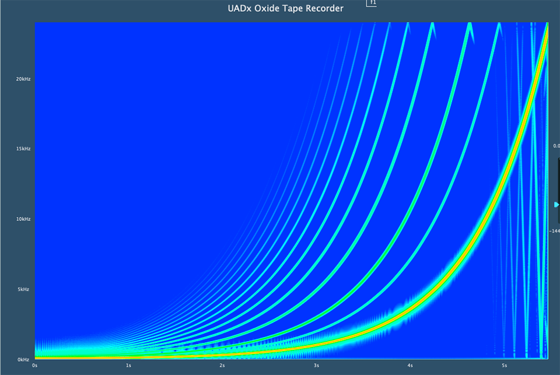Click the cyan level slider arrow at right edge
The image size is (560, 375).
(556, 205)
